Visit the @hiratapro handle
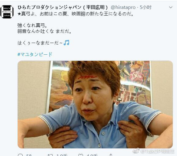The width and height of the screenshot is (177, 156). coord(123,7)
